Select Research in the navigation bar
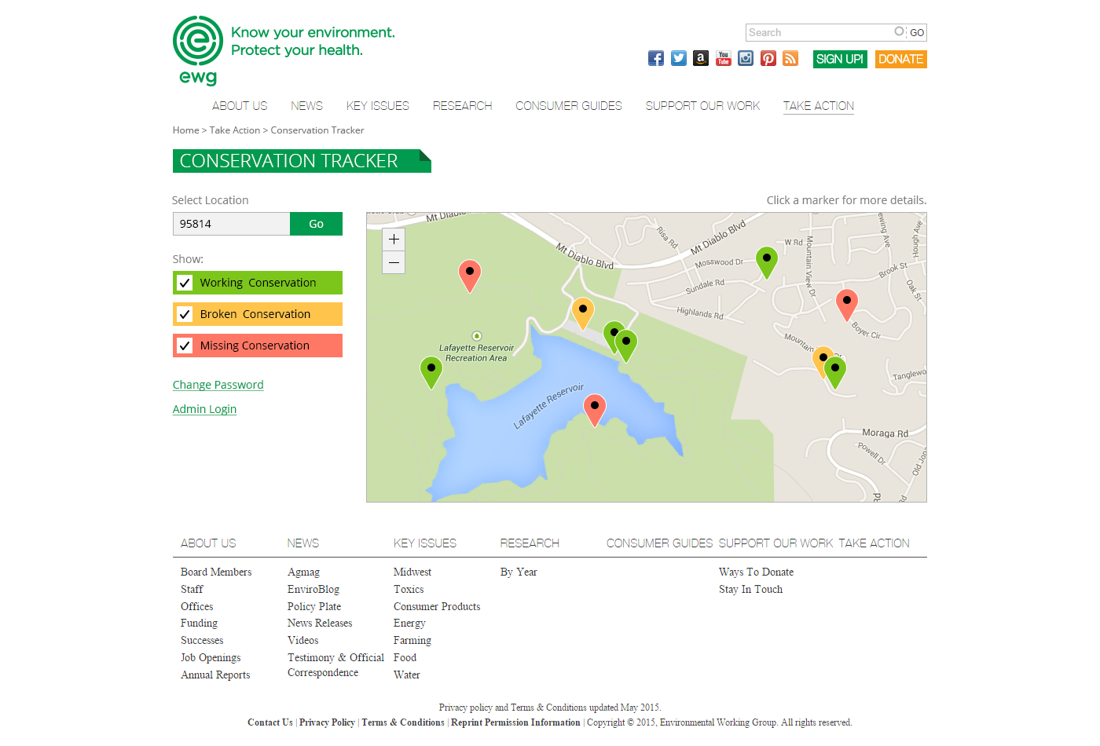This screenshot has width=1100, height=746. click(462, 106)
